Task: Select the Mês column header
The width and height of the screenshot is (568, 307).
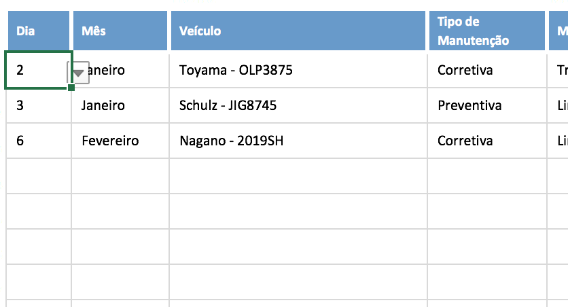Action: (x=120, y=31)
